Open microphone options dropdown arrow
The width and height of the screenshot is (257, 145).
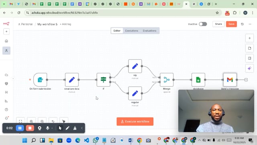coord(52,128)
